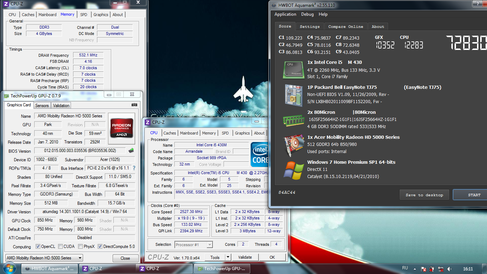Switch to the Compare Online tab
The image size is (487, 274).
tap(345, 26)
